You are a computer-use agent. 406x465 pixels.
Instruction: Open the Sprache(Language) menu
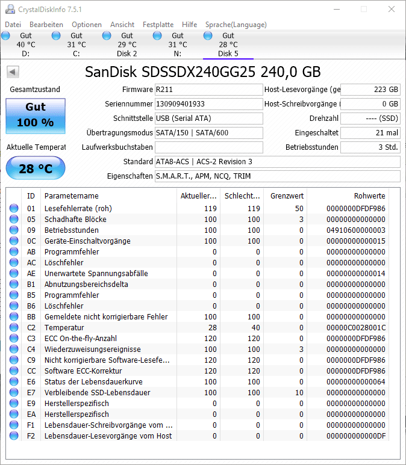pyautogui.click(x=236, y=25)
